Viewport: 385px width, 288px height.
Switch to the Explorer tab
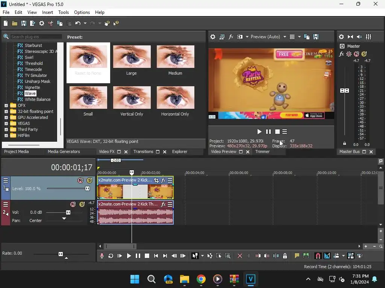click(x=180, y=151)
